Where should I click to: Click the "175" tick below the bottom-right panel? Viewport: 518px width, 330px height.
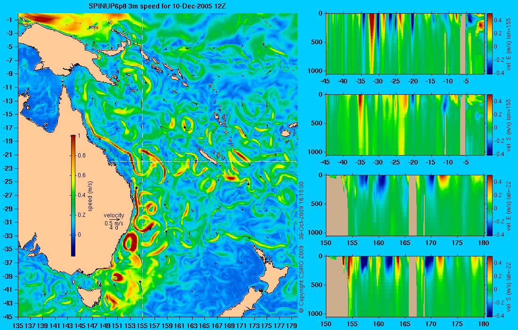(457, 324)
